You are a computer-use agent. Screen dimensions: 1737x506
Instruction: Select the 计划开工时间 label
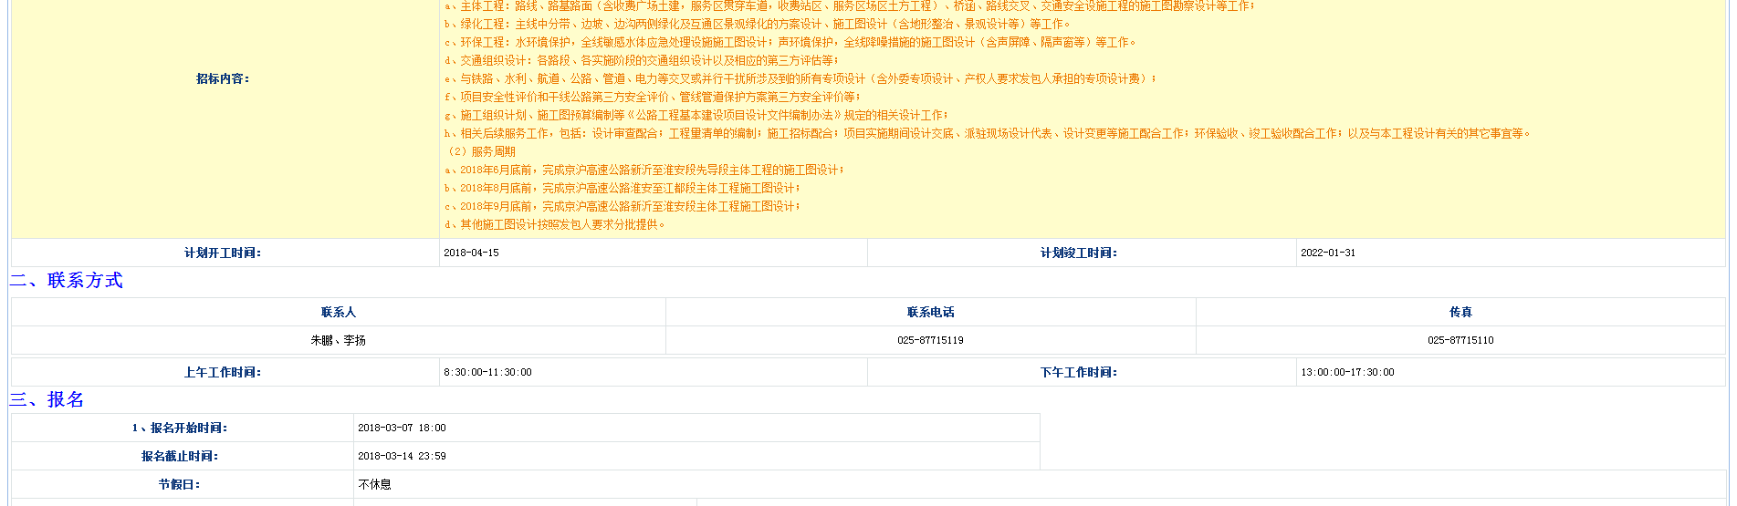pyautogui.click(x=223, y=253)
